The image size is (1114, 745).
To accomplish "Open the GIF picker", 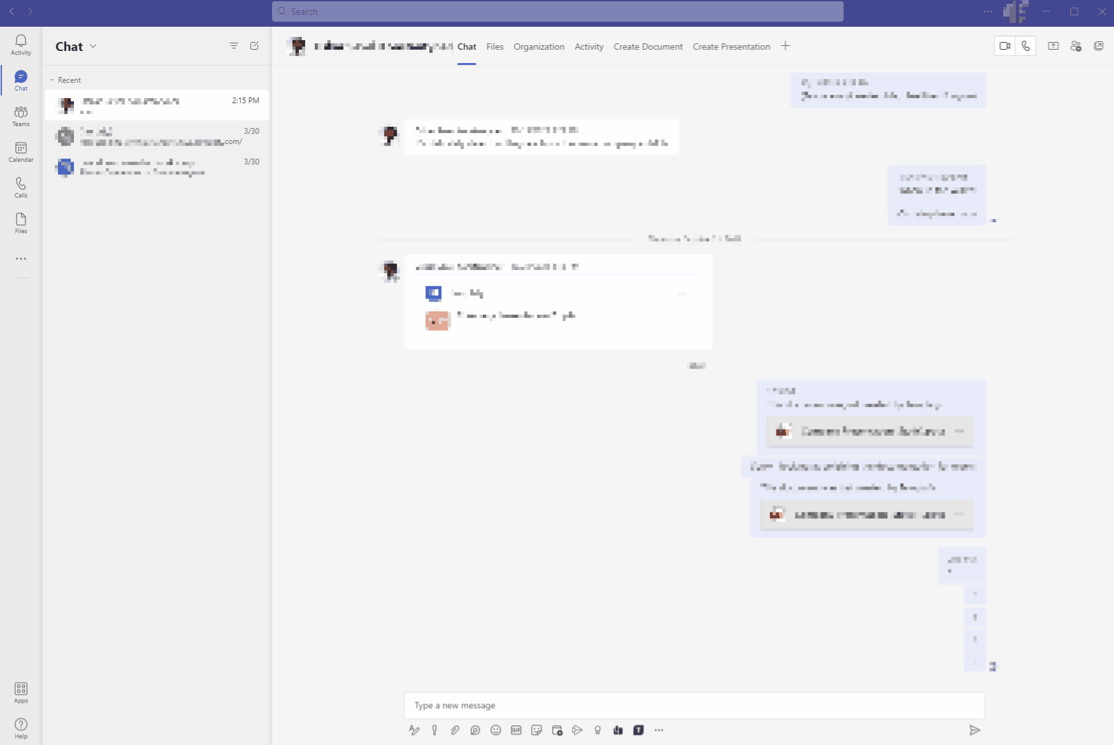I will click(x=516, y=730).
